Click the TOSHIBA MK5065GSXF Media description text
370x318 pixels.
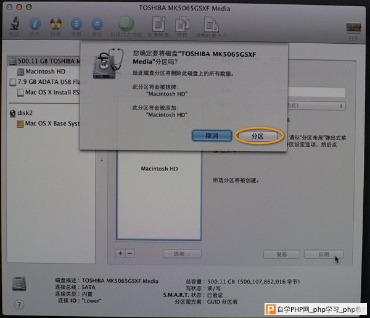(x=120, y=281)
